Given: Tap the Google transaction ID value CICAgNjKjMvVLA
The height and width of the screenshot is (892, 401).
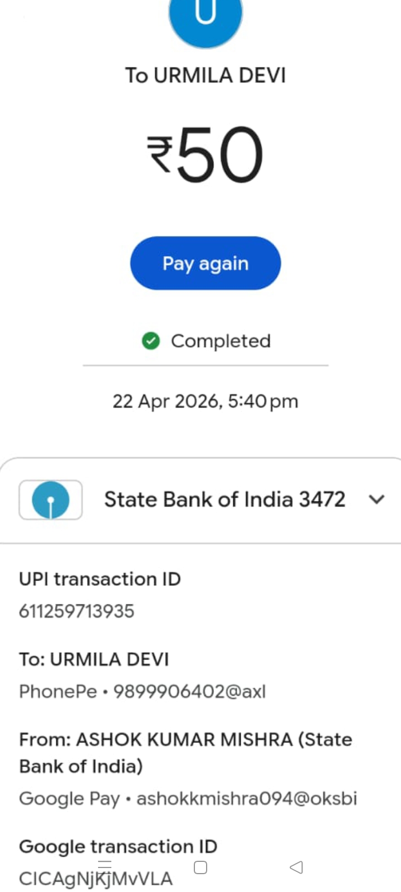Looking at the screenshot, I should pyautogui.click(x=96, y=879).
